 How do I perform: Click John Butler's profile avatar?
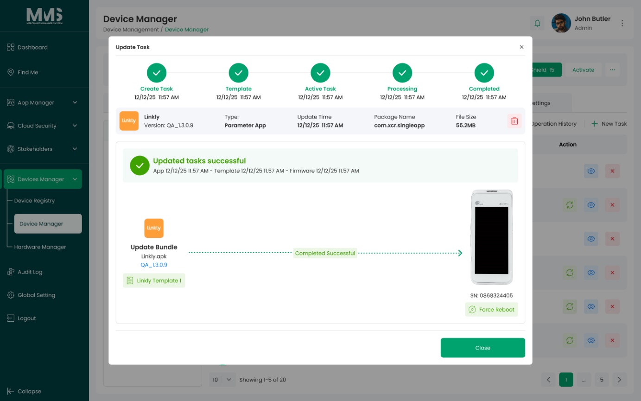pyautogui.click(x=561, y=23)
